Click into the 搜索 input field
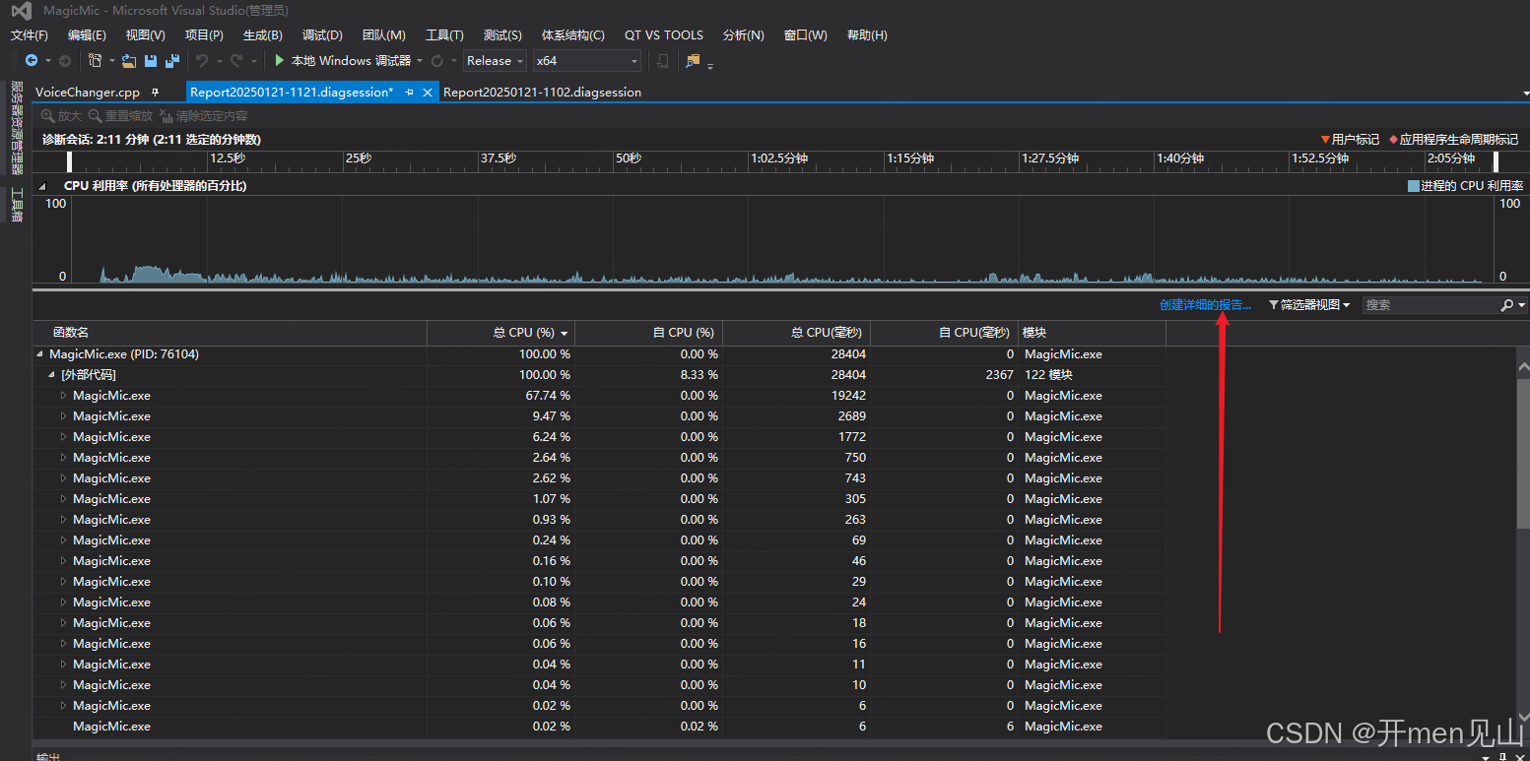1530x761 pixels. pos(1430,305)
